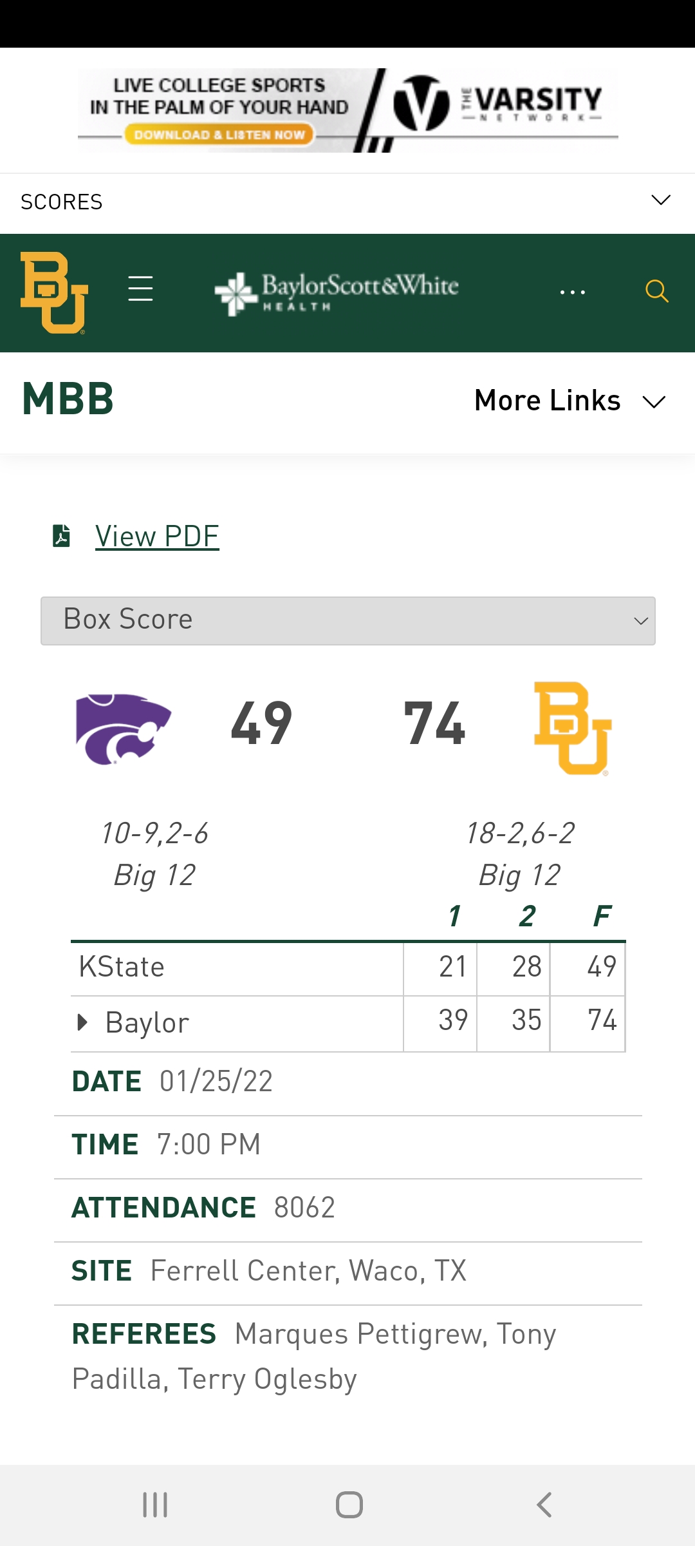Tap the Baylor BU logo in header
The width and height of the screenshot is (695, 1546).
[x=54, y=292]
